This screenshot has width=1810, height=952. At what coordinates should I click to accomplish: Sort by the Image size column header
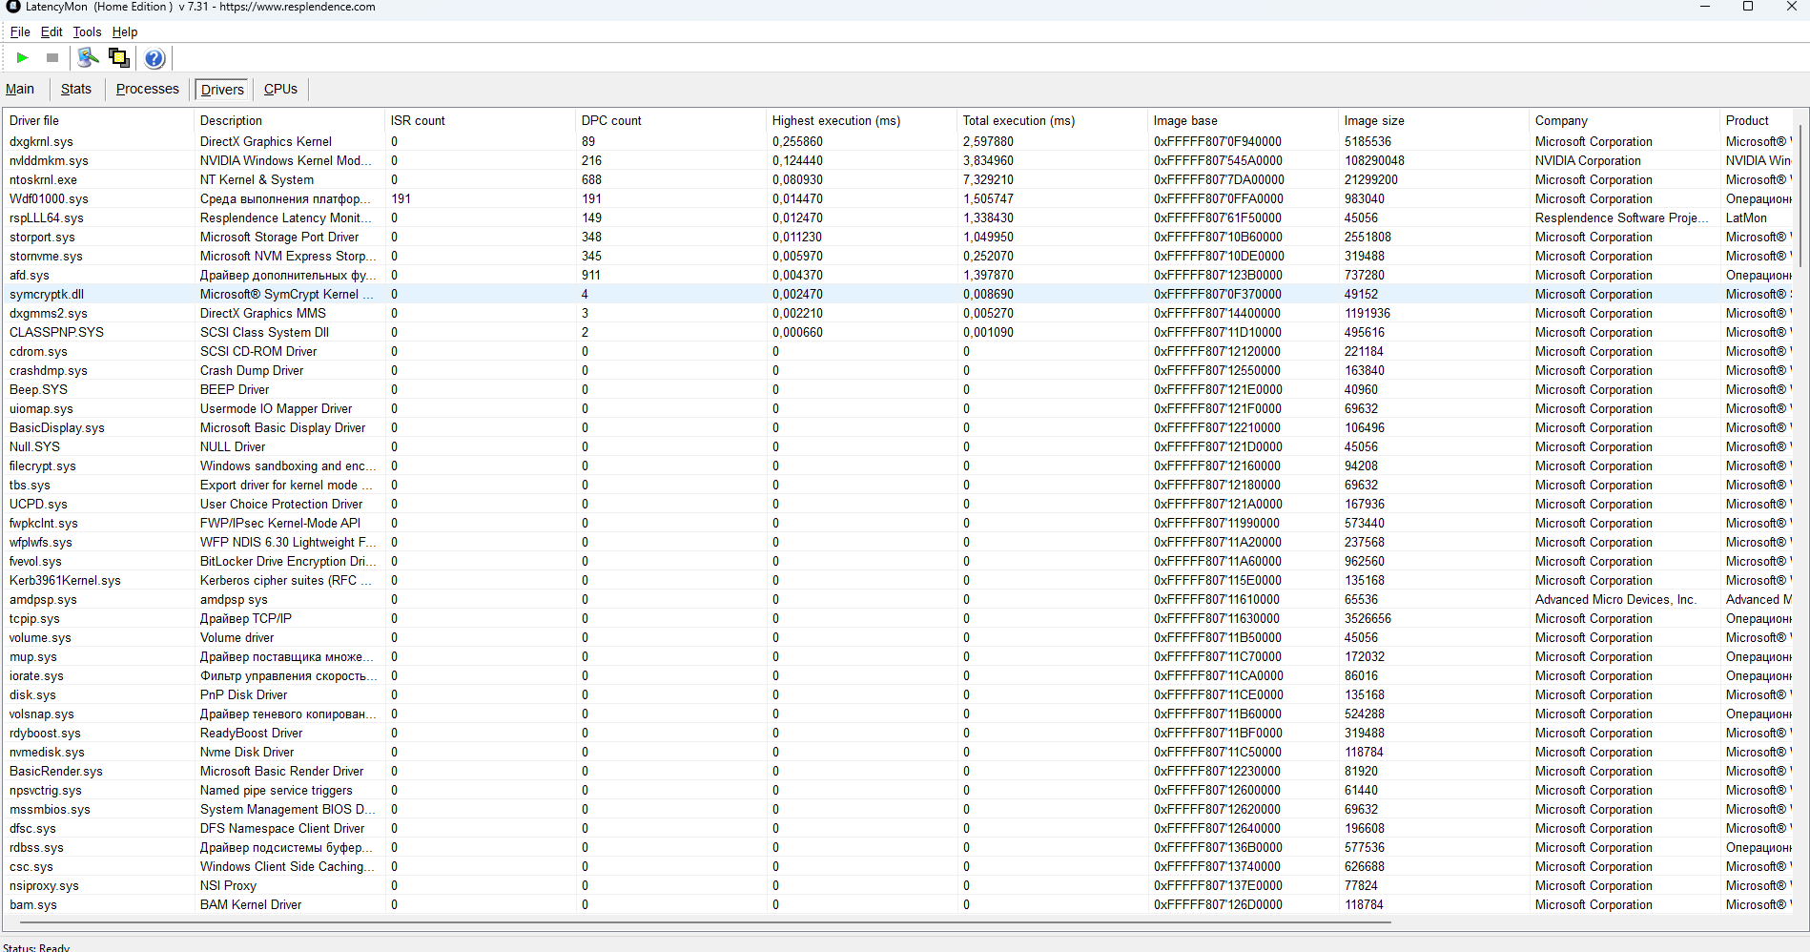(x=1433, y=120)
